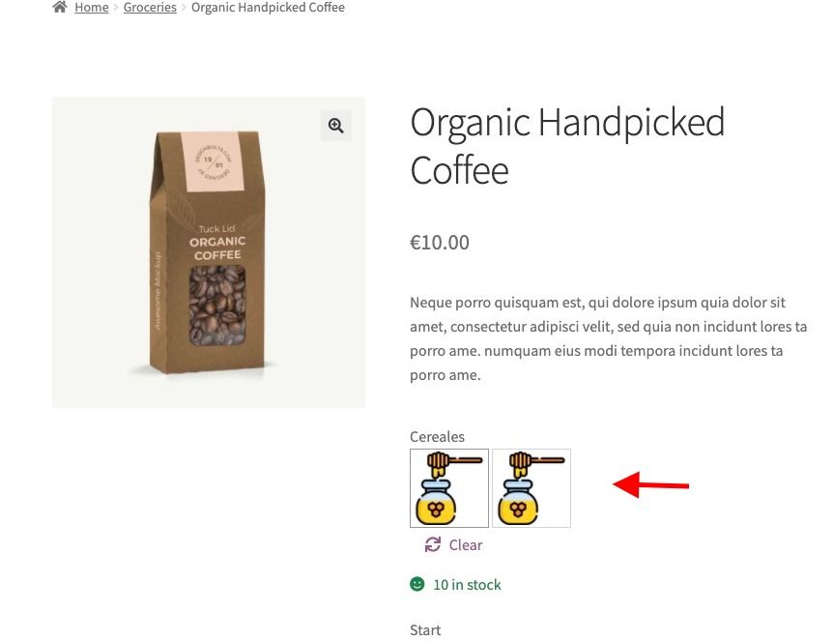Click the Neque porro product description
This screenshot has width=833, height=641.
tap(608, 338)
